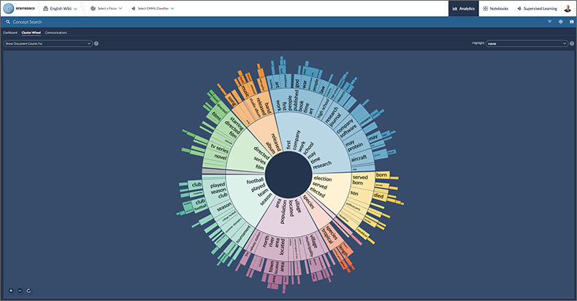577x301 pixels.
Task: Reset the cluster wheel view
Action: [x=28, y=291]
